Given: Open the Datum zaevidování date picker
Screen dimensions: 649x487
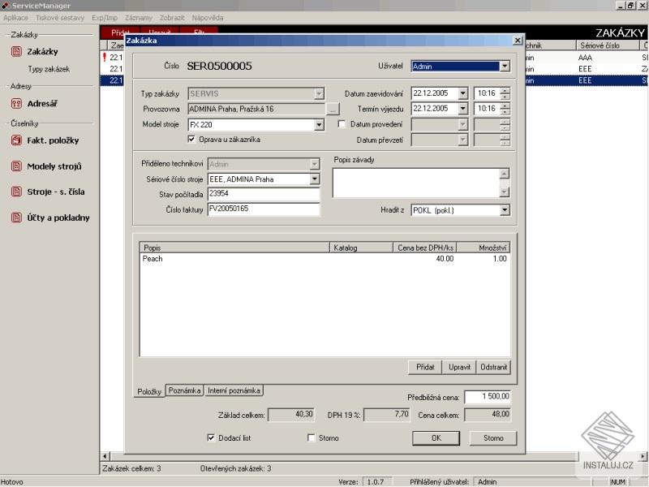Looking at the screenshot, I should click(462, 93).
